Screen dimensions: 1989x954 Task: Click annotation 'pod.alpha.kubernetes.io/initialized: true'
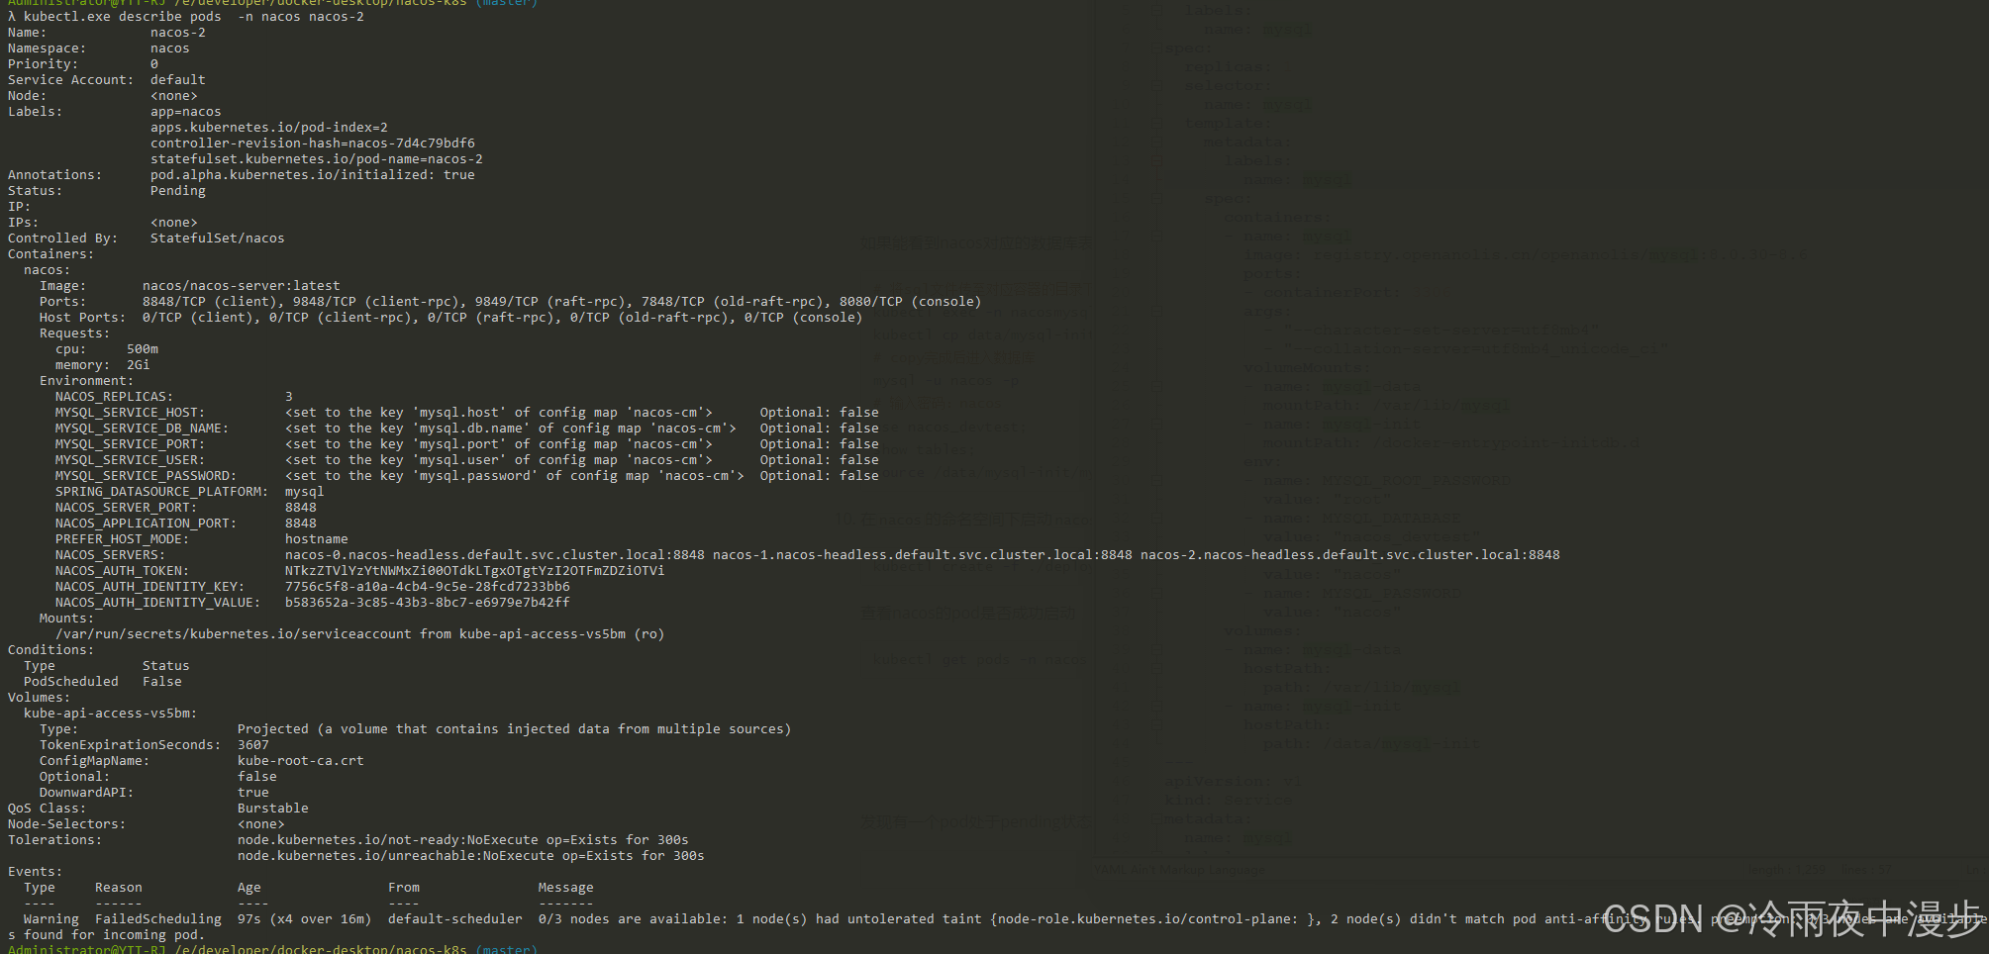[313, 175]
